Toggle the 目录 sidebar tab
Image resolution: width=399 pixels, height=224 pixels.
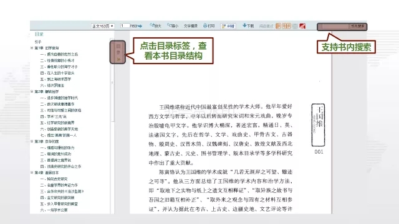(x=118, y=52)
